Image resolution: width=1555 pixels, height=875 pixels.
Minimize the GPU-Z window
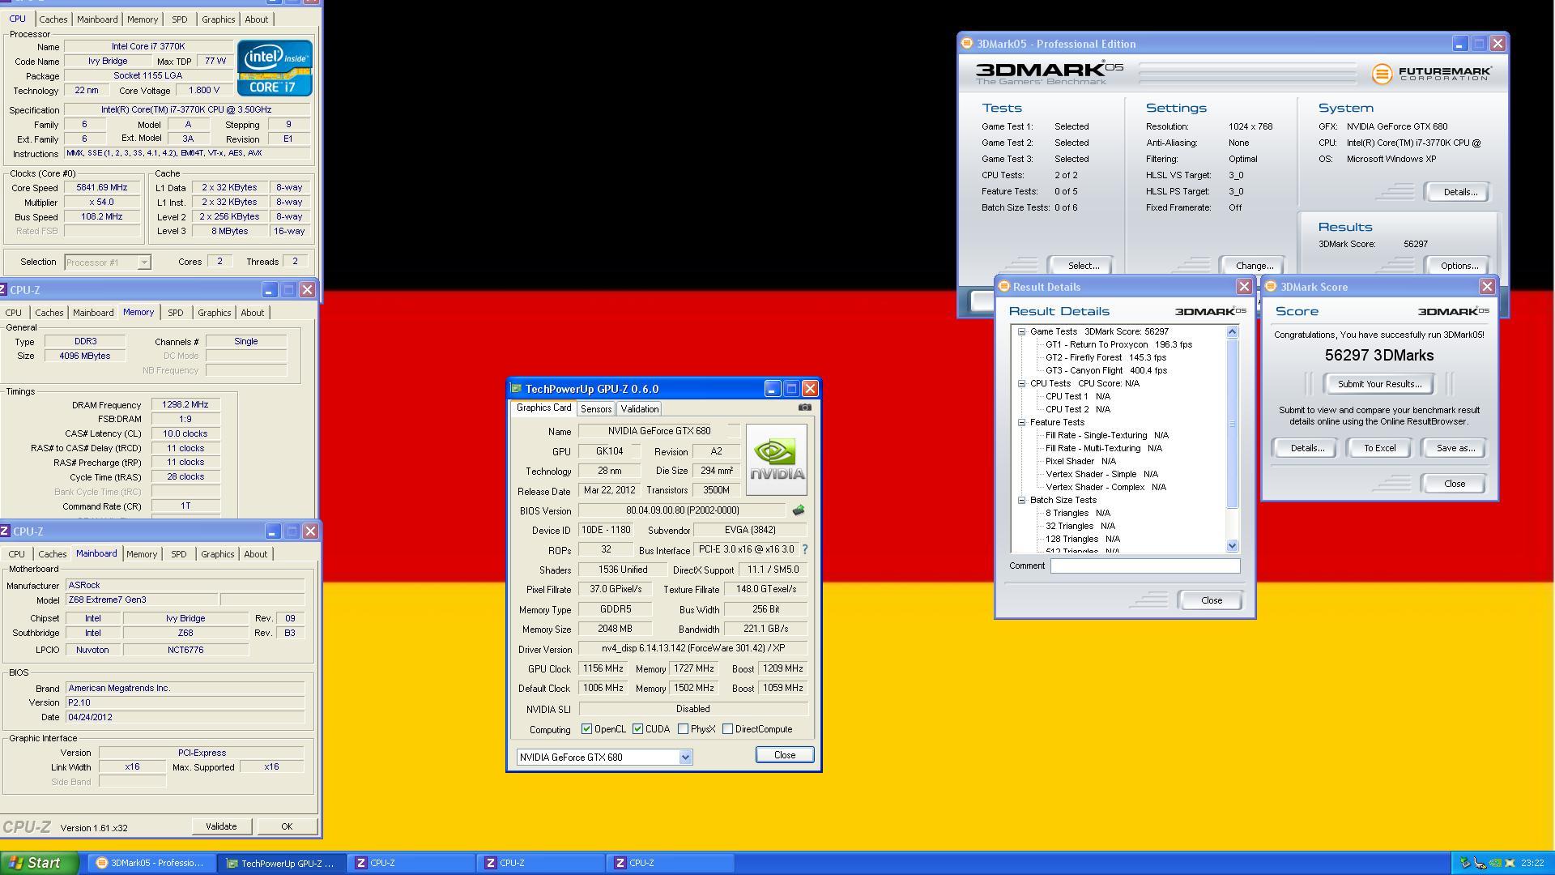tap(772, 389)
